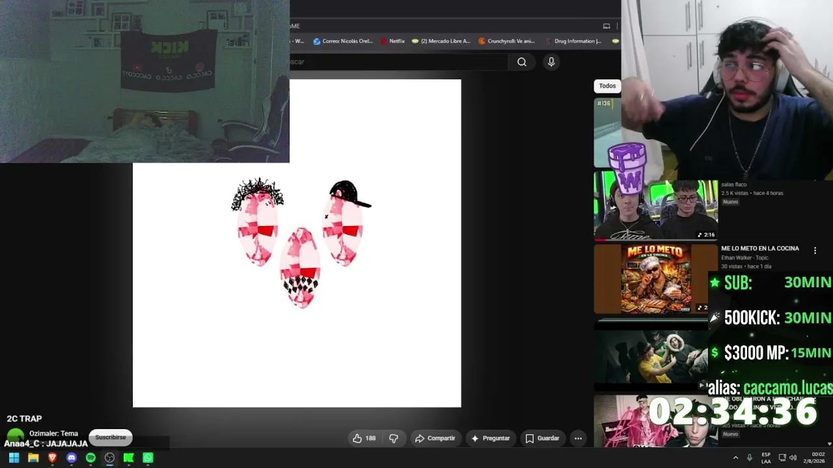The height and width of the screenshot is (468, 833).
Task: Click the taskbar microphone tray icon
Action: pos(750,458)
